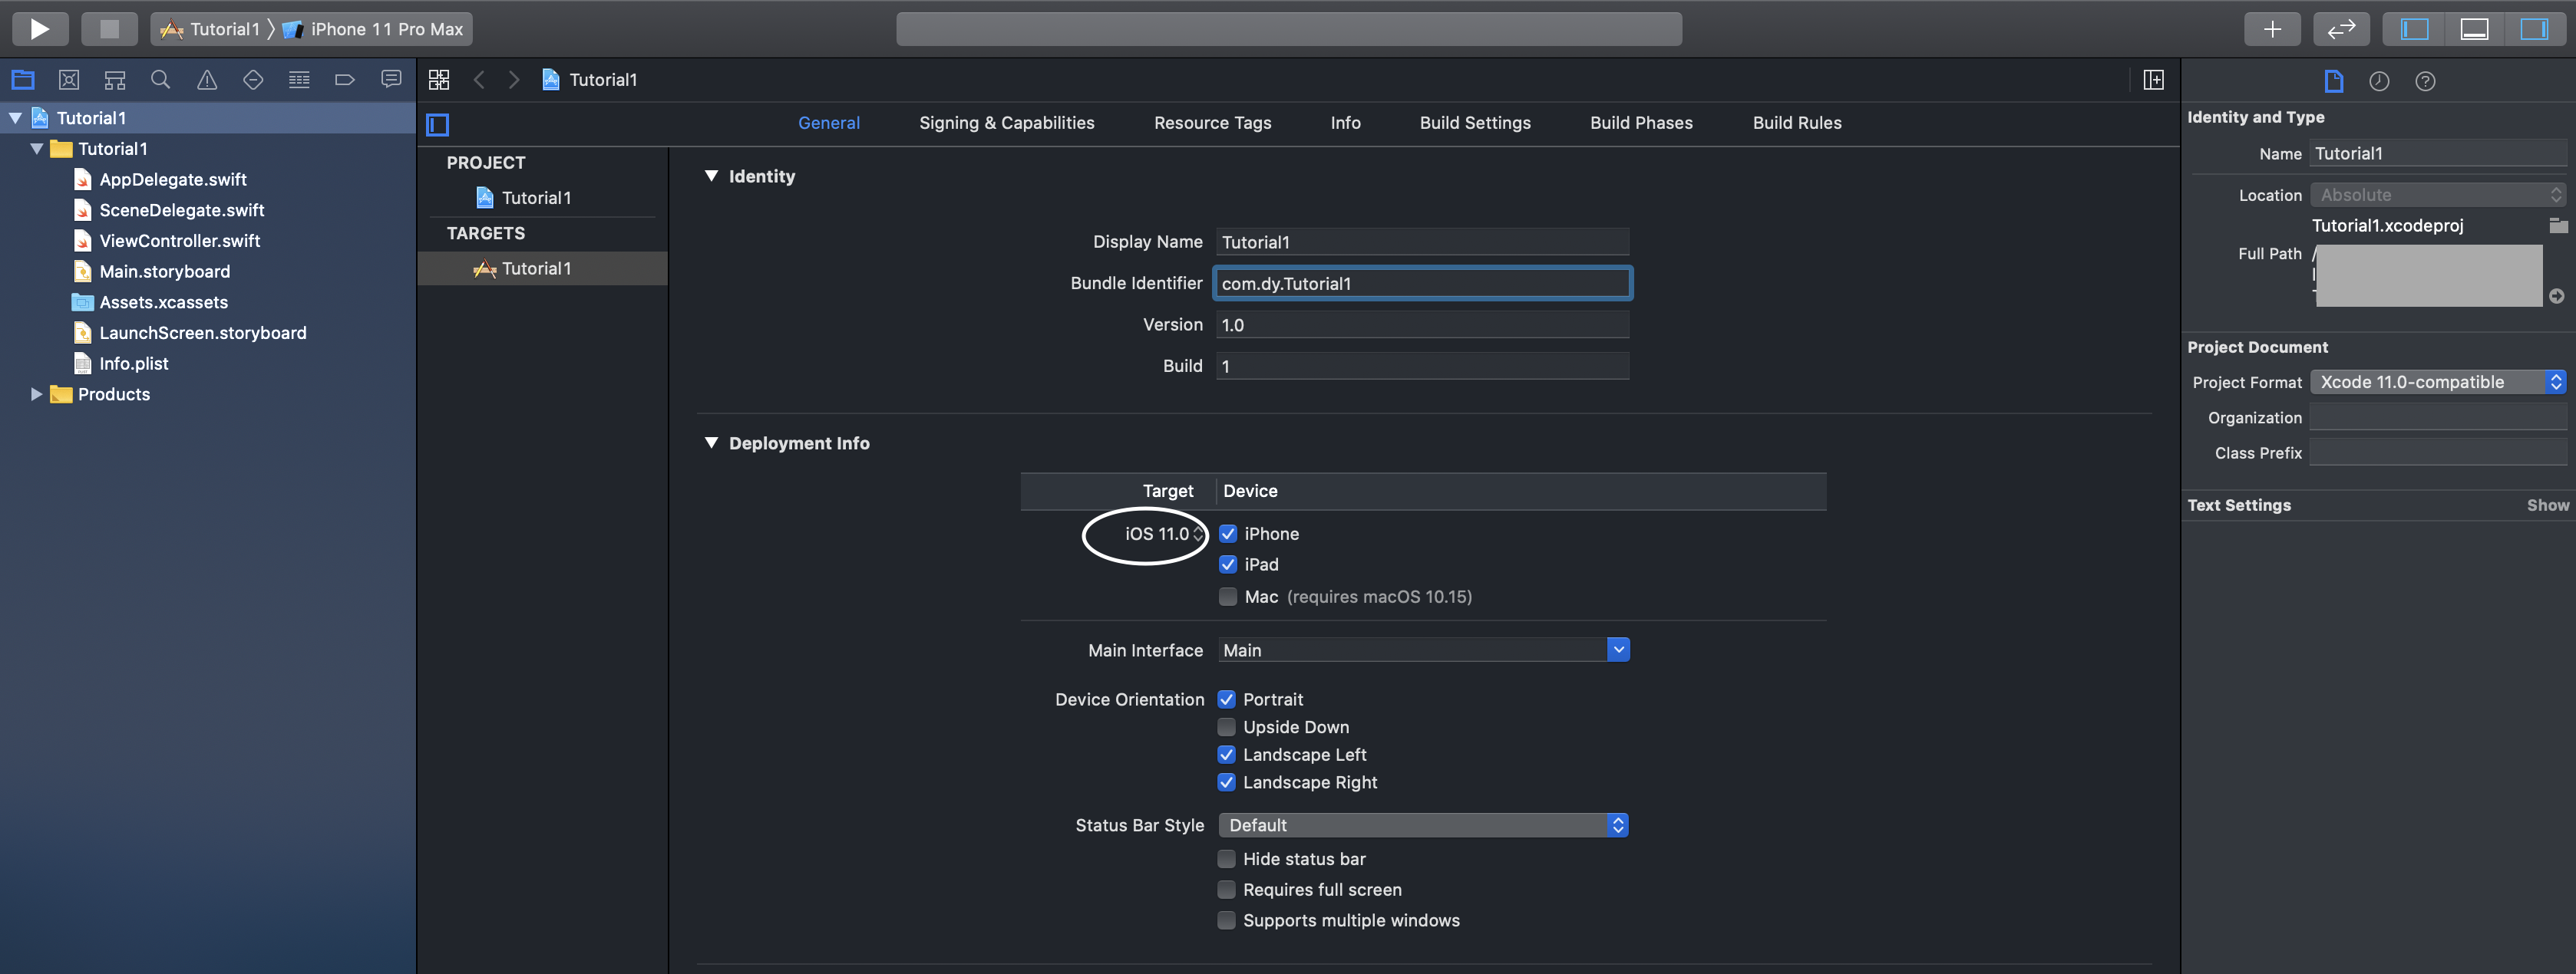Show the Issue navigator warning icon
The image size is (2576, 974).
[x=207, y=80]
